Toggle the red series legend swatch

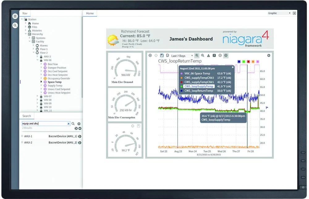click(248, 62)
